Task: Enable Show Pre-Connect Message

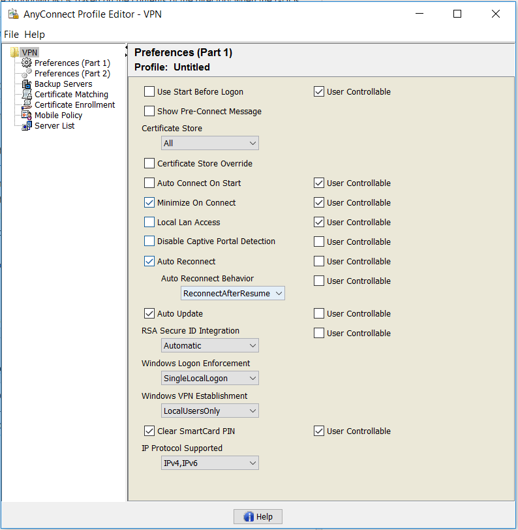Action: coord(149,111)
